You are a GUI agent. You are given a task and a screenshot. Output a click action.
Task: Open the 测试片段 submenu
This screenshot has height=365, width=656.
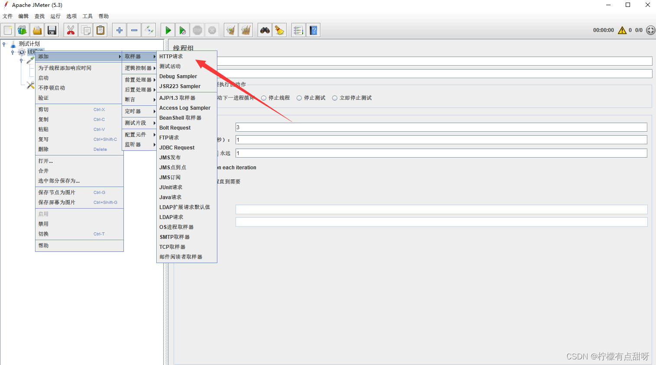click(x=139, y=123)
